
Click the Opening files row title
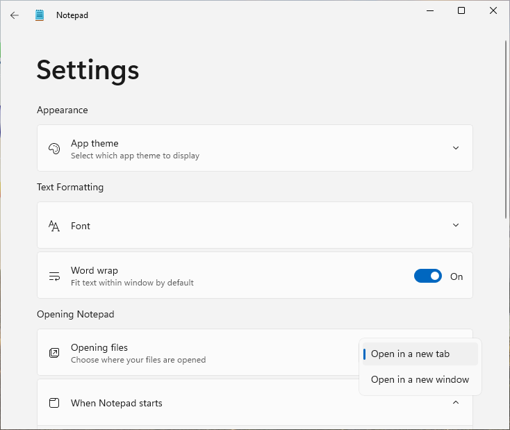99,348
